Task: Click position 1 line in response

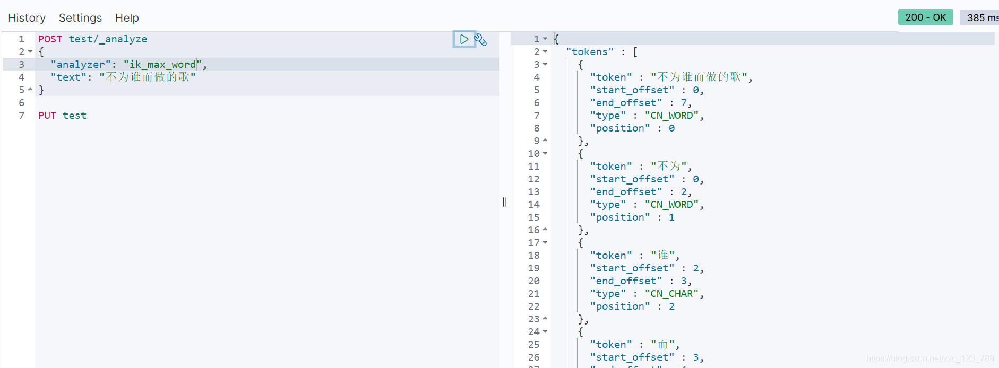Action: (x=632, y=217)
